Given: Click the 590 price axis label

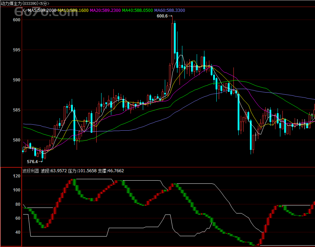Looking at the screenshot, I should 17,80.
